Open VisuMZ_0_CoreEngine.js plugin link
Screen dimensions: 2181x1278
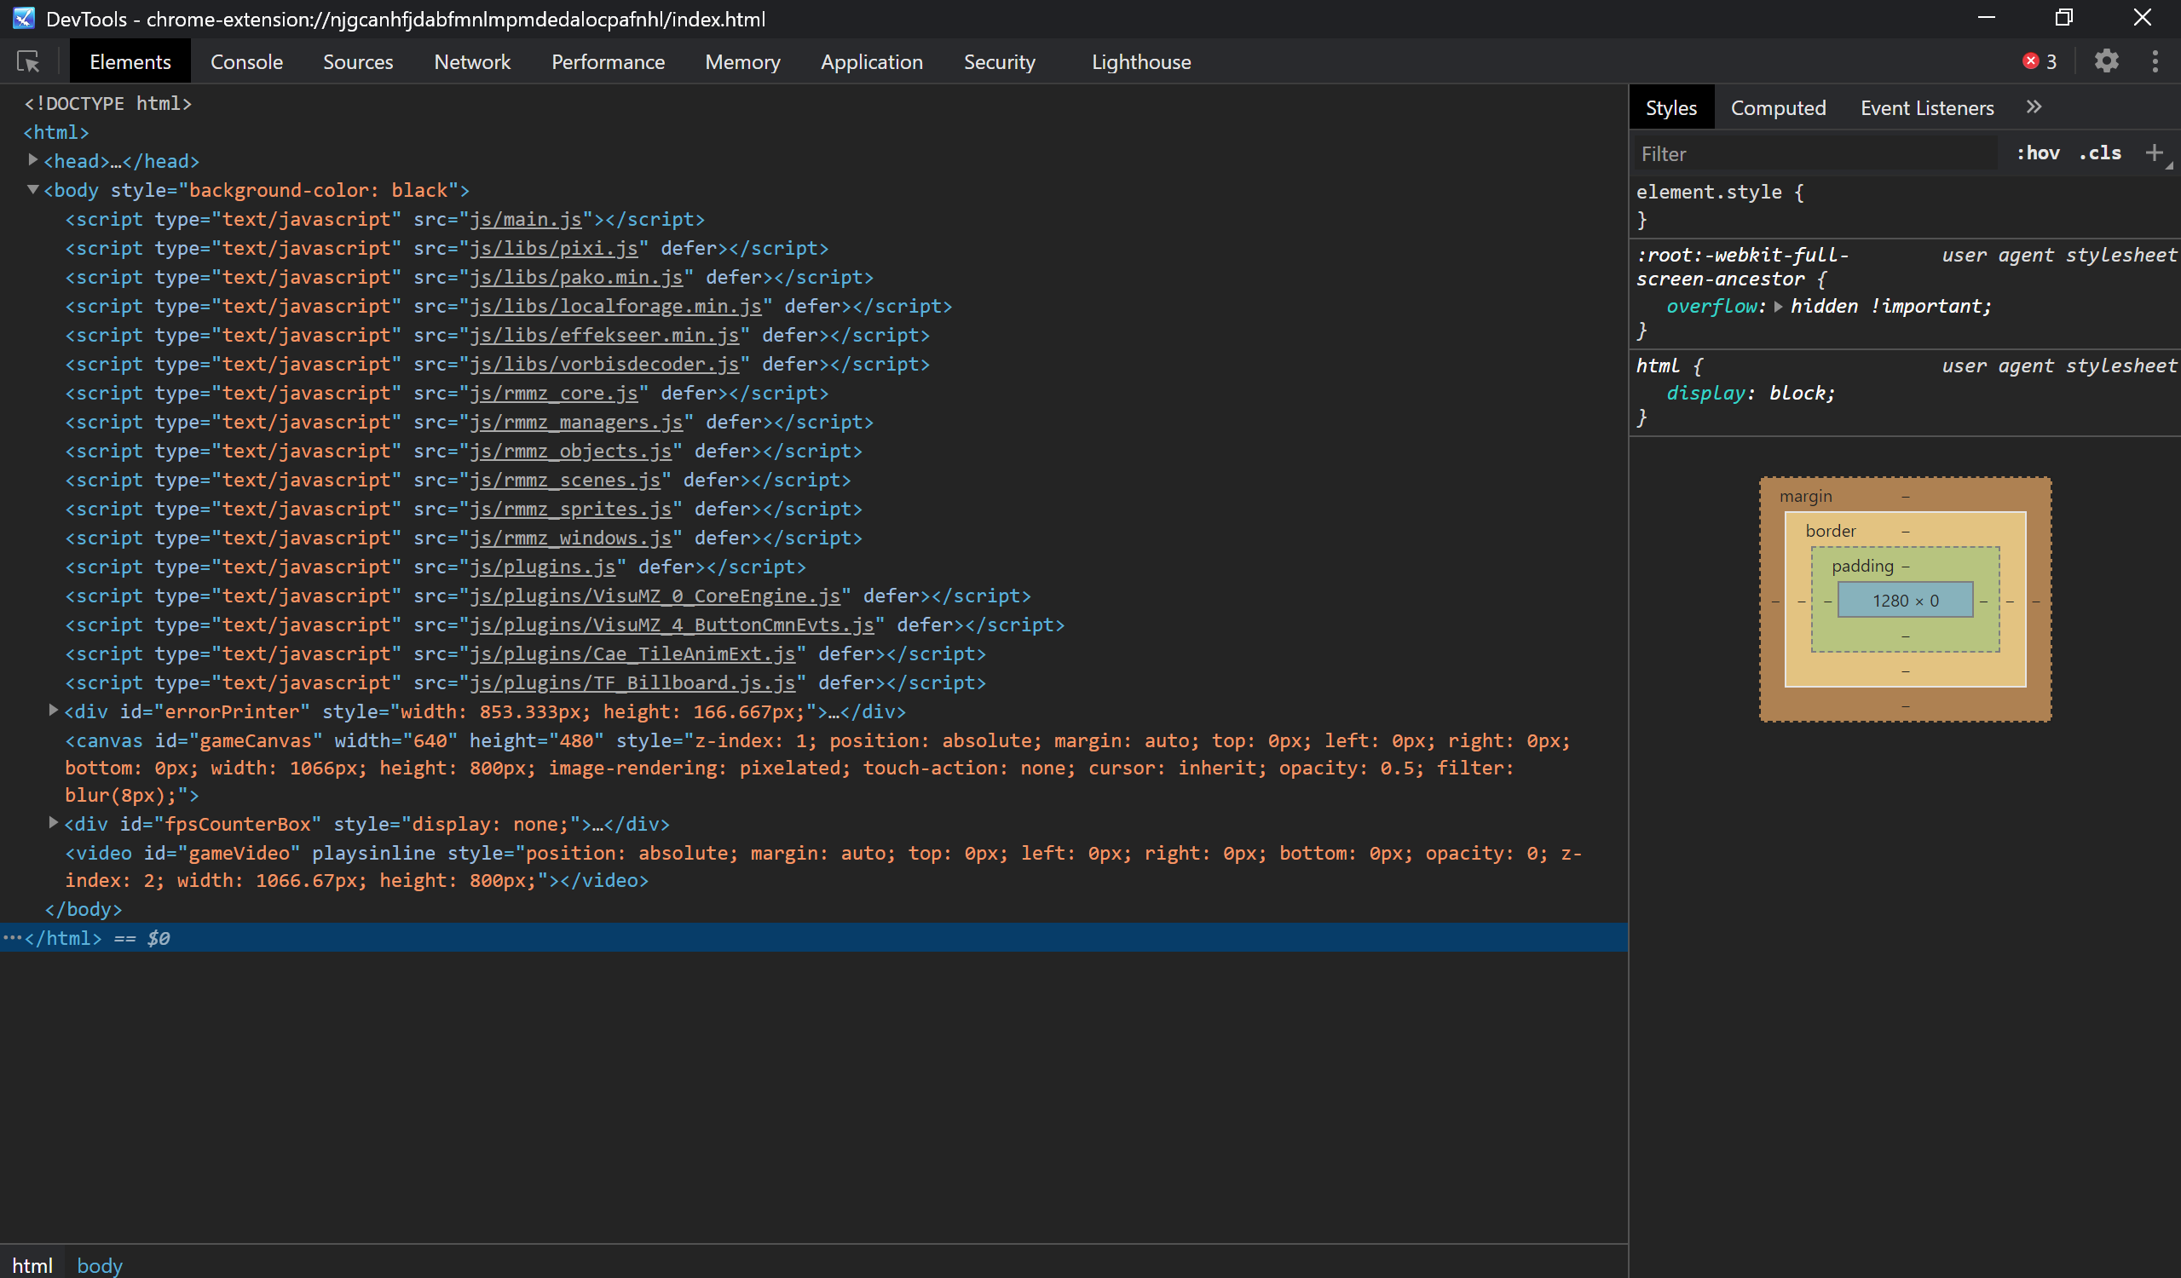tap(655, 596)
